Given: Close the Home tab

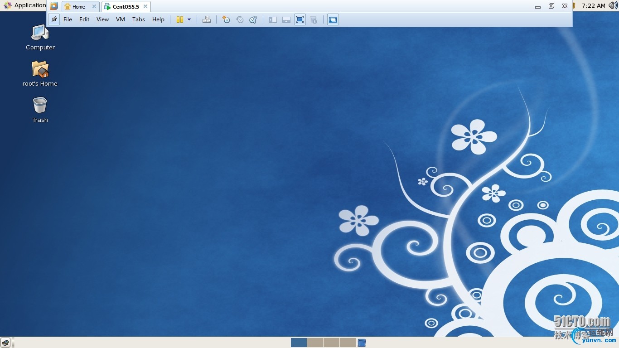Looking at the screenshot, I should pyautogui.click(x=94, y=6).
